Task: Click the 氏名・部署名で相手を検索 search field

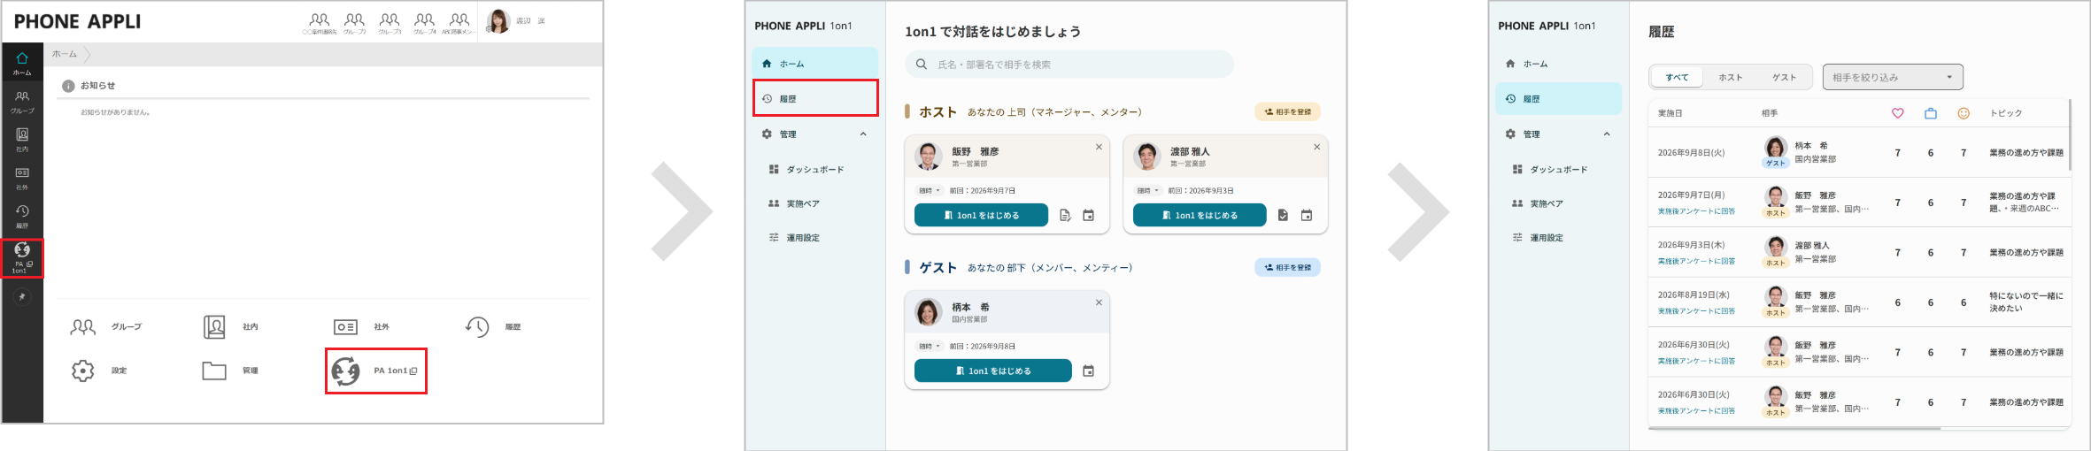Action: pyautogui.click(x=1069, y=65)
